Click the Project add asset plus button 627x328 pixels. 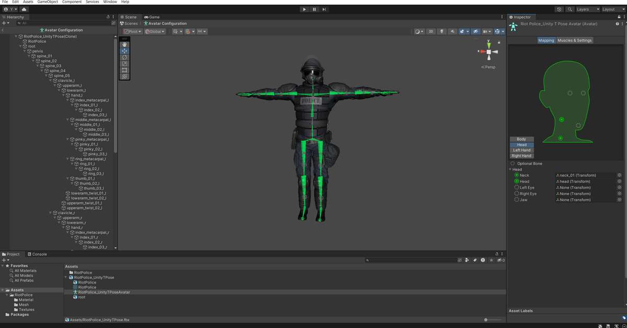click(3, 260)
